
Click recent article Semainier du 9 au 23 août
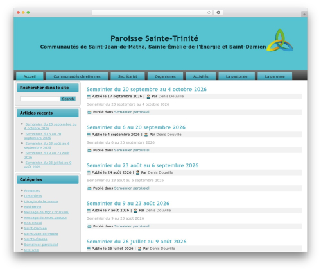pos(47,155)
